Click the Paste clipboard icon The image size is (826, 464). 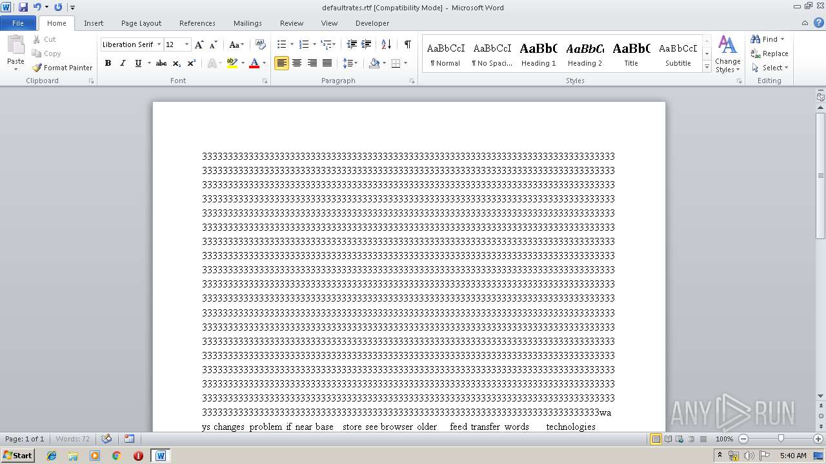(15, 45)
